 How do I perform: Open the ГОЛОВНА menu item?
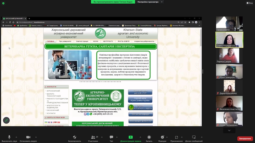point(51,41)
